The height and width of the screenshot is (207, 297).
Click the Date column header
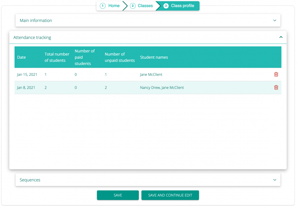tap(21, 57)
